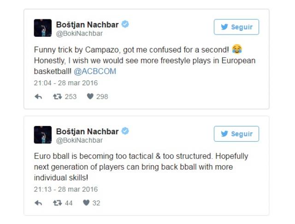Like the Campazo funny trick tweet
This screenshot has width=295, height=224.
click(90, 97)
